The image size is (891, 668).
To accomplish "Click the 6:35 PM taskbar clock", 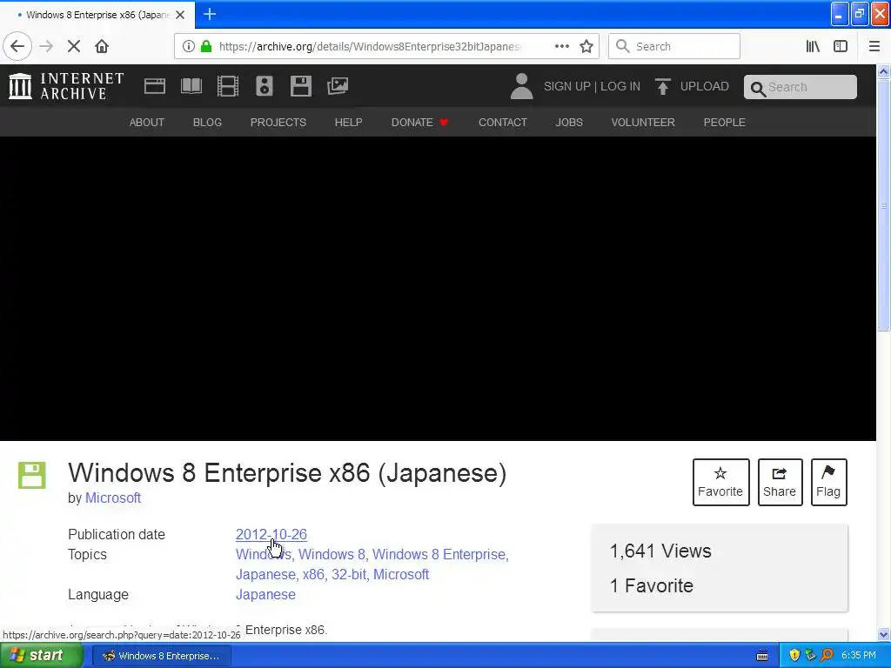I will tap(858, 656).
